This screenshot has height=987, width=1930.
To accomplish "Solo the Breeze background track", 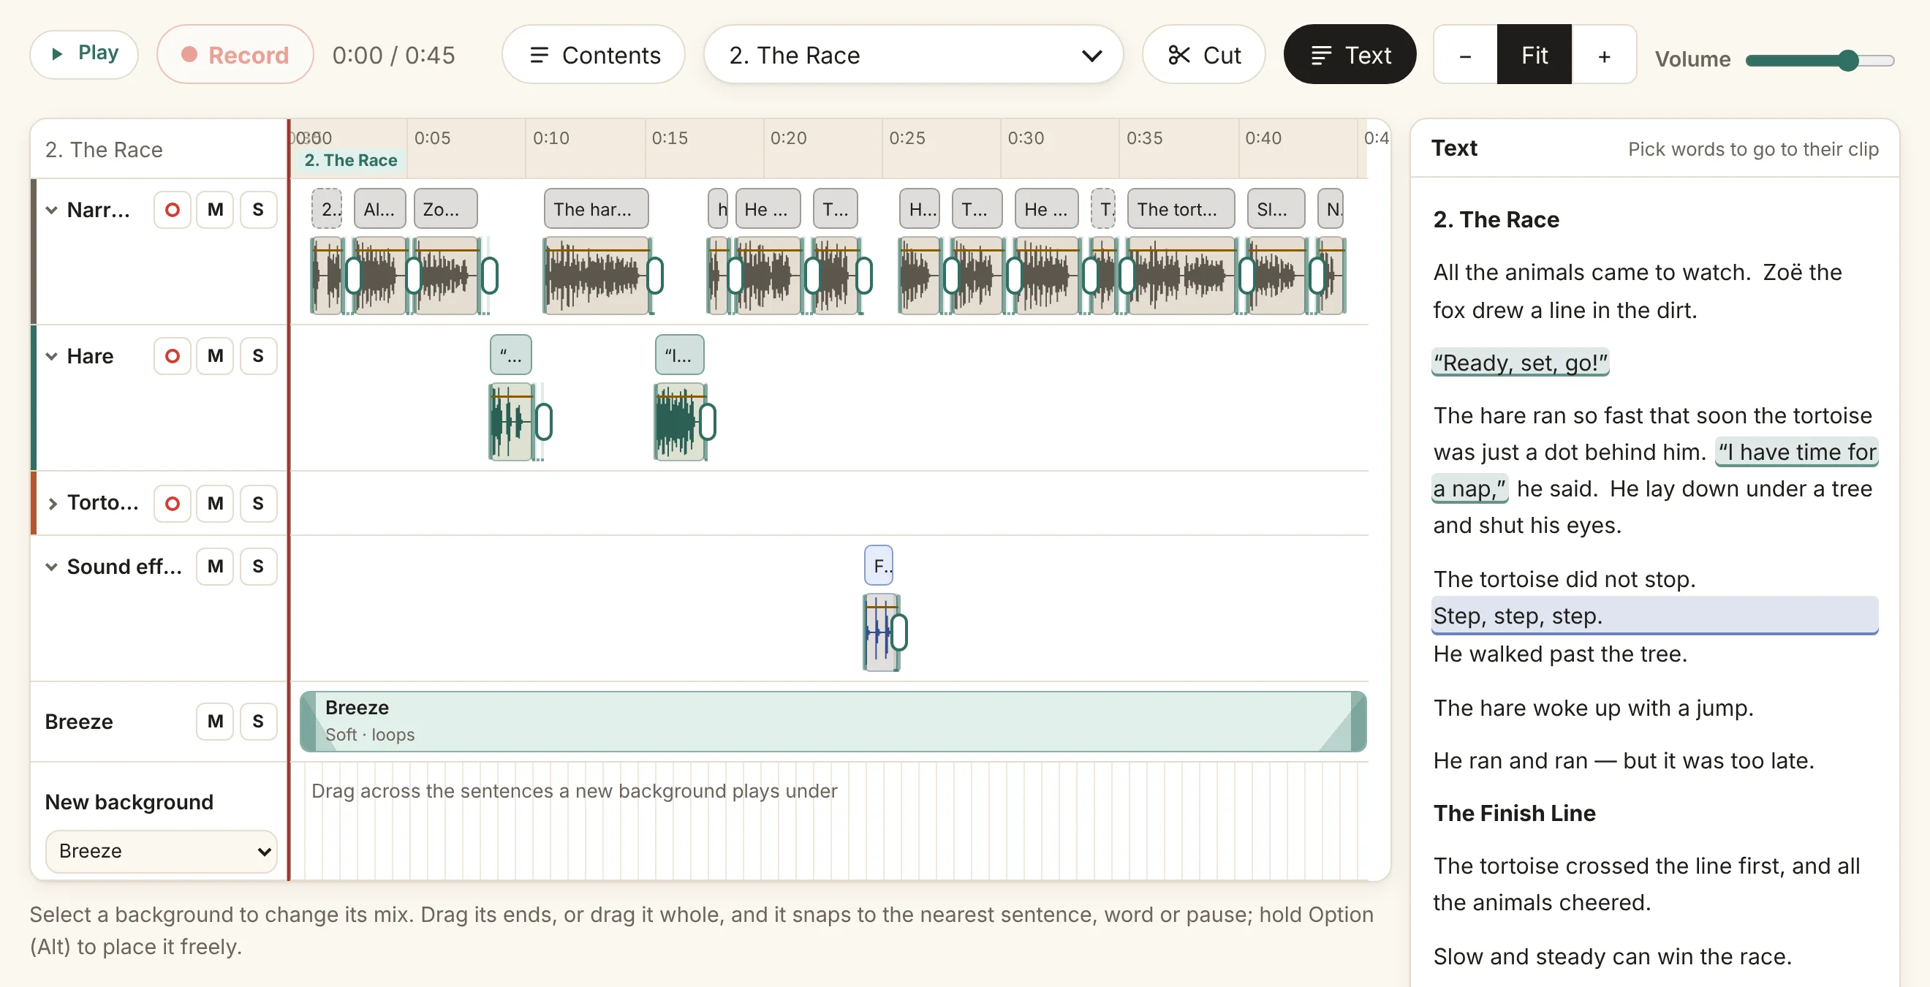I will (x=258, y=721).
